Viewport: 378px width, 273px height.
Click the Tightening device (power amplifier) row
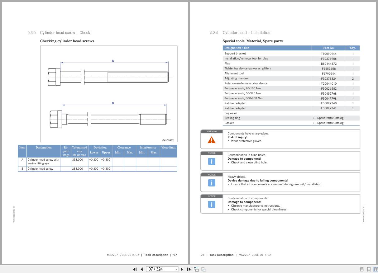[x=291, y=68]
